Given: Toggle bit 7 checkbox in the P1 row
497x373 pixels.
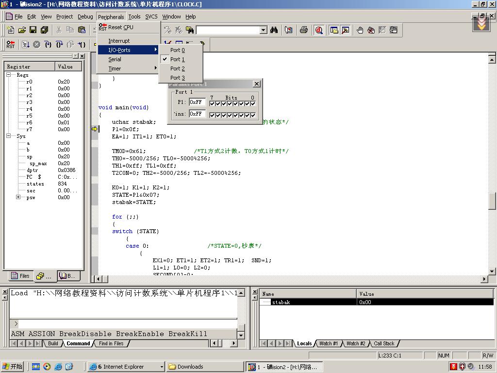Looking at the screenshot, I should pyautogui.click(x=212, y=103).
